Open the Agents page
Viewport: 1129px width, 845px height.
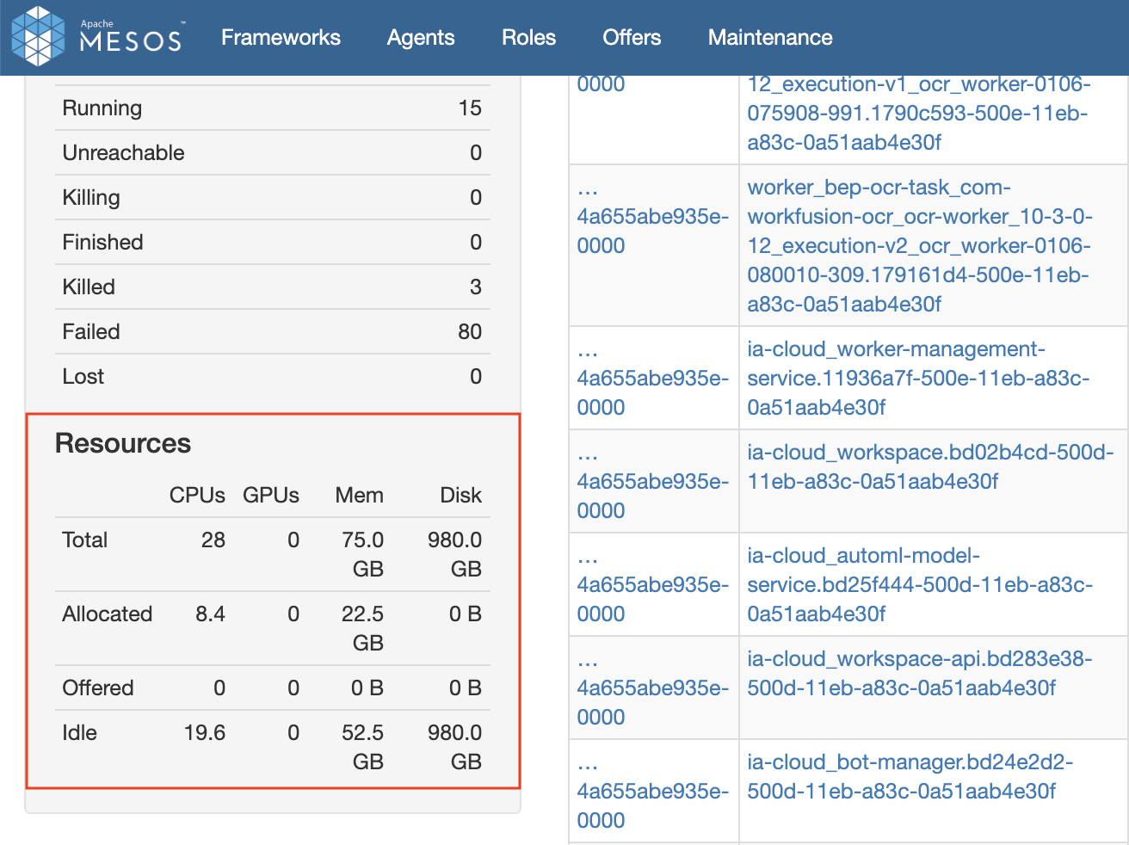(421, 37)
